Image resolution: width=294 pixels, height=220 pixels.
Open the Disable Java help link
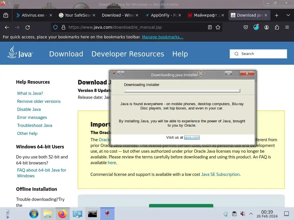(29, 109)
